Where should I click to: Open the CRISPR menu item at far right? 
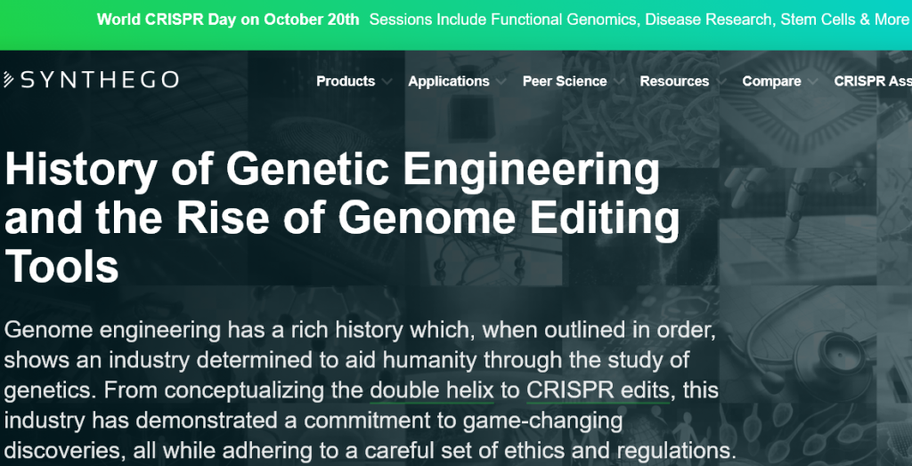point(872,81)
